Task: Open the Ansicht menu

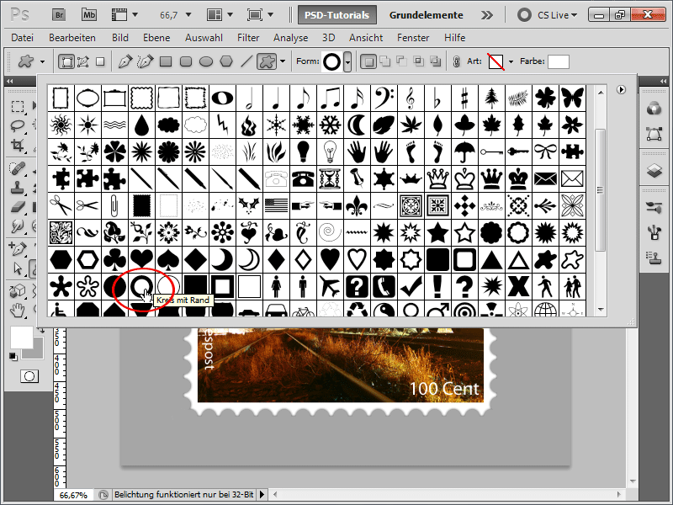Action: point(366,38)
